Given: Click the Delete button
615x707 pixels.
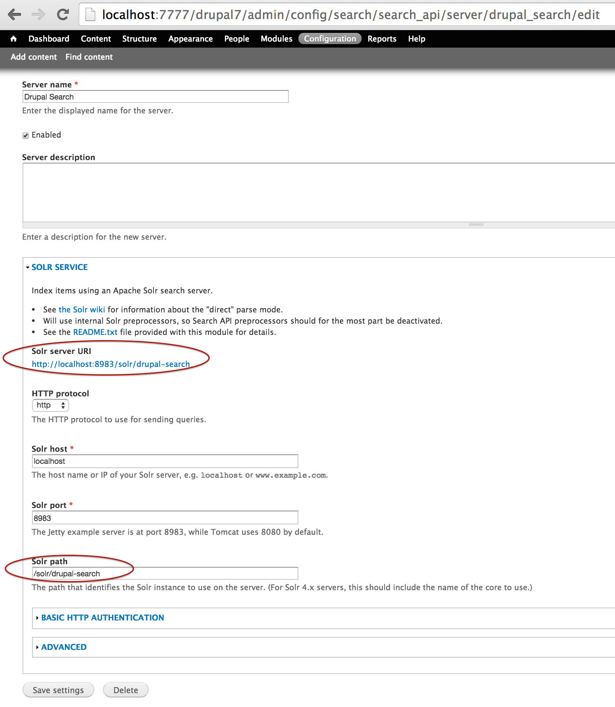Looking at the screenshot, I should (125, 690).
